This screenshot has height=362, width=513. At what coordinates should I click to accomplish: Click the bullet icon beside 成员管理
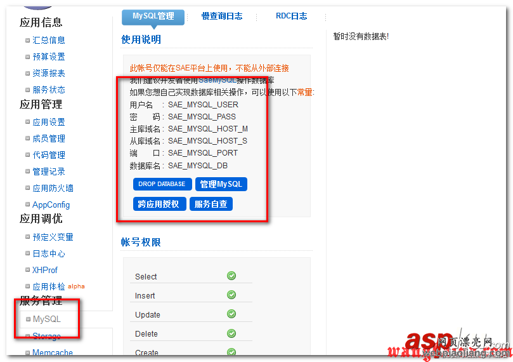(28, 138)
